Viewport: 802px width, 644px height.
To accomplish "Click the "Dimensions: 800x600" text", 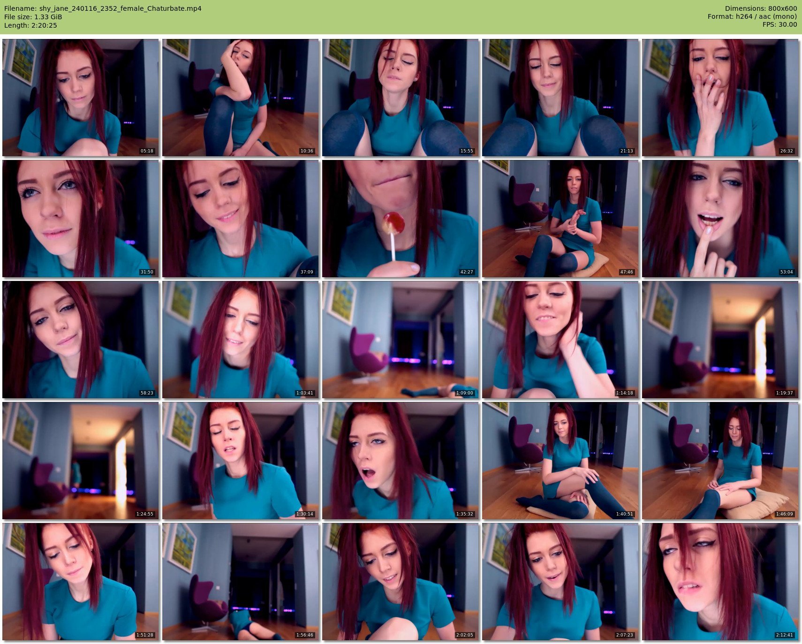I will 761,8.
